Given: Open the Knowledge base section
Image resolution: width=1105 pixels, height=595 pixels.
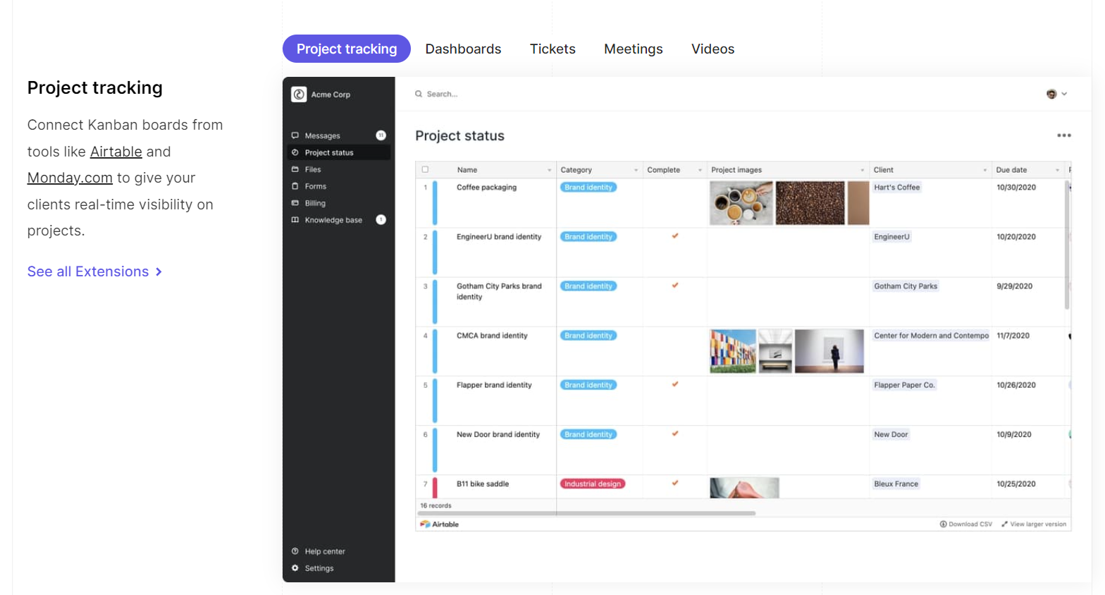Looking at the screenshot, I should (333, 220).
